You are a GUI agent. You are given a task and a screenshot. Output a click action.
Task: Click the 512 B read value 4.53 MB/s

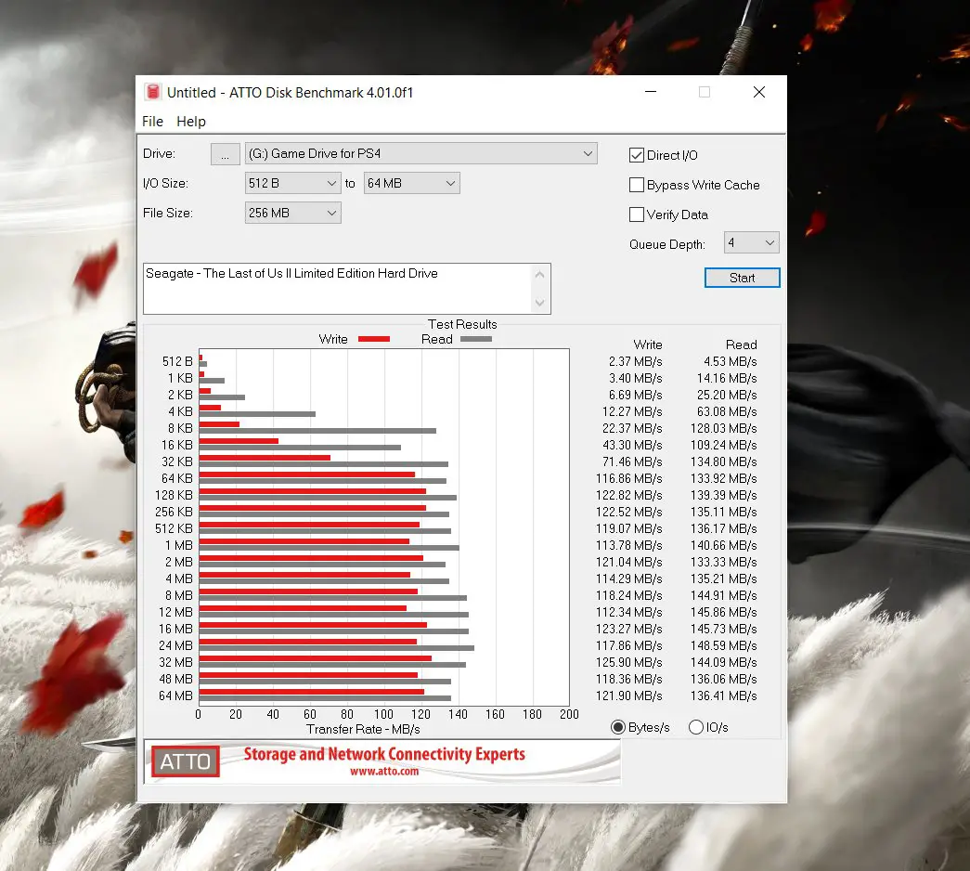tap(730, 361)
